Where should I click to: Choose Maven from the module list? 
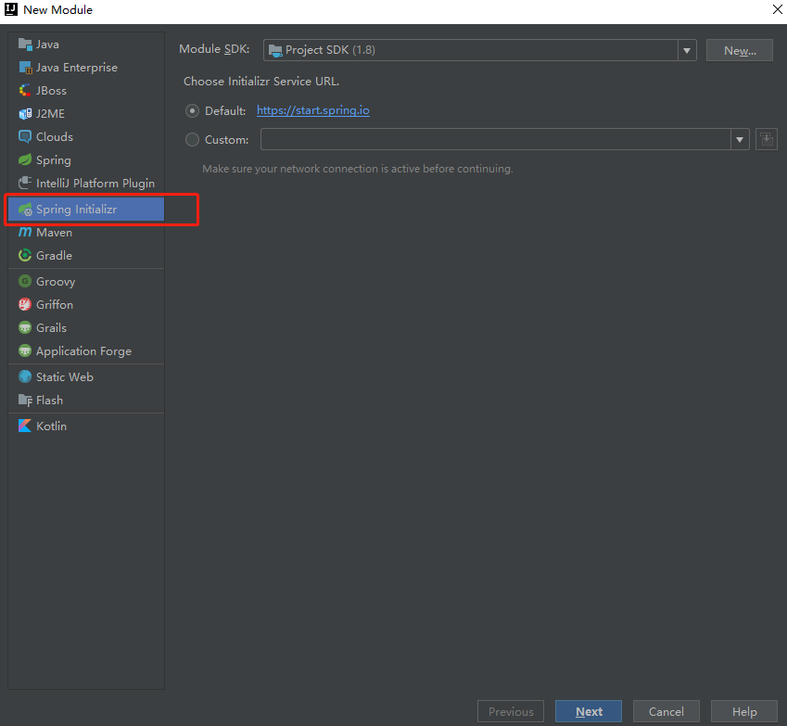86,233
